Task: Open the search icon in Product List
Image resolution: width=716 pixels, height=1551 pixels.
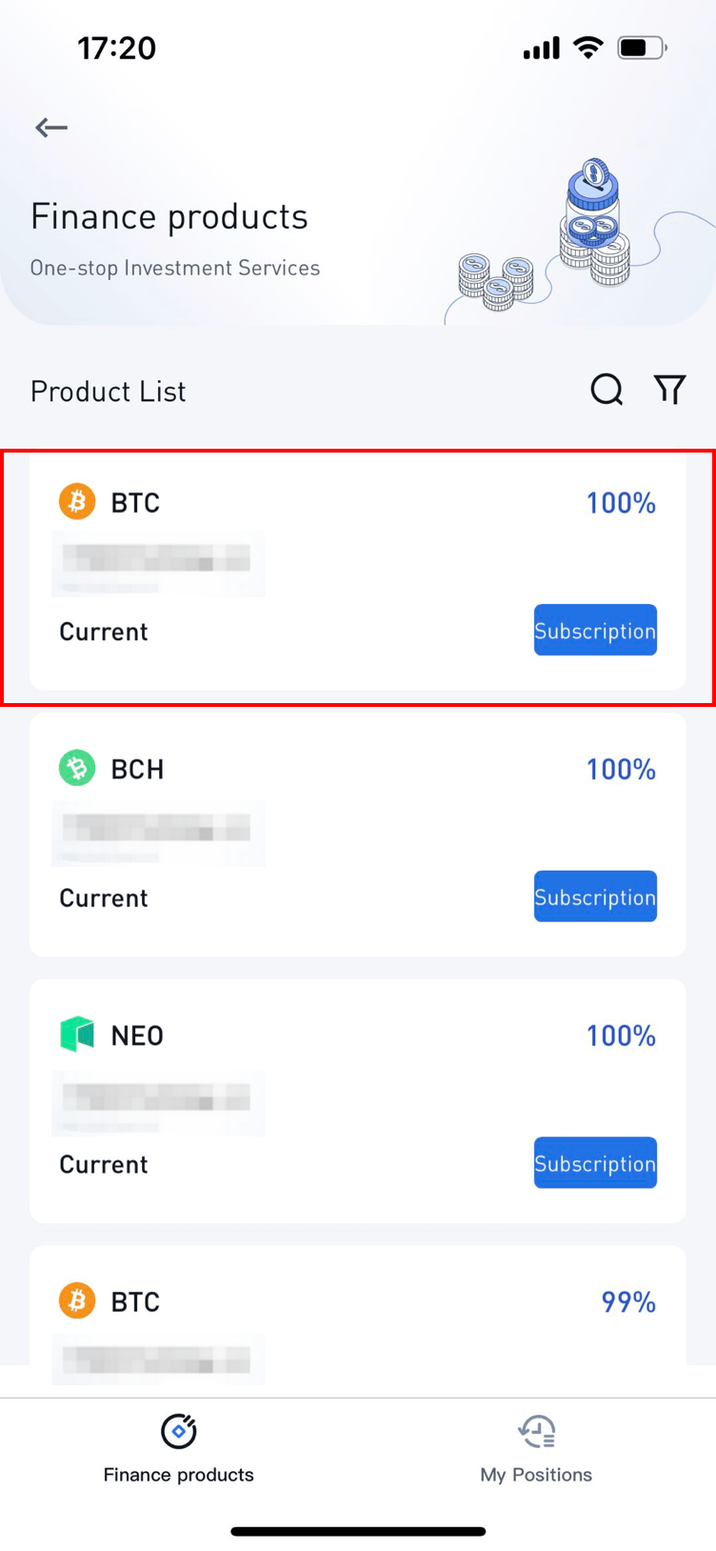Action: click(x=607, y=390)
